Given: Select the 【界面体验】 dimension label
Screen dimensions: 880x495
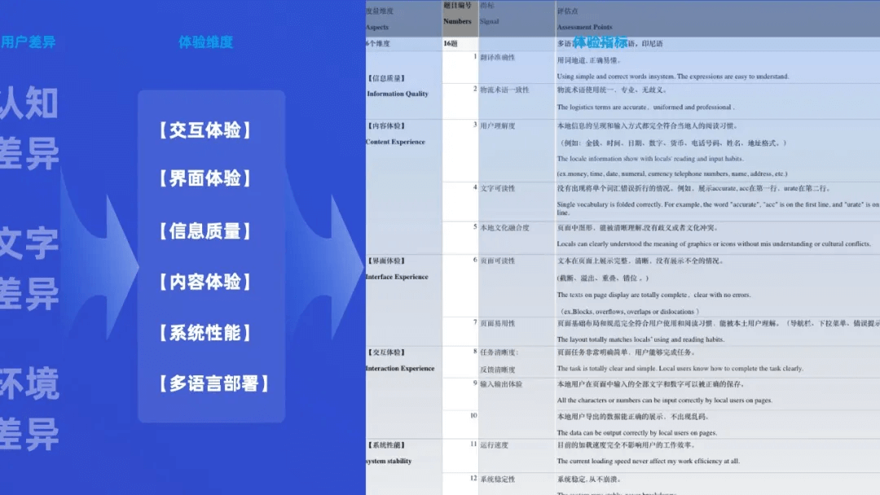Looking at the screenshot, I should point(205,178).
